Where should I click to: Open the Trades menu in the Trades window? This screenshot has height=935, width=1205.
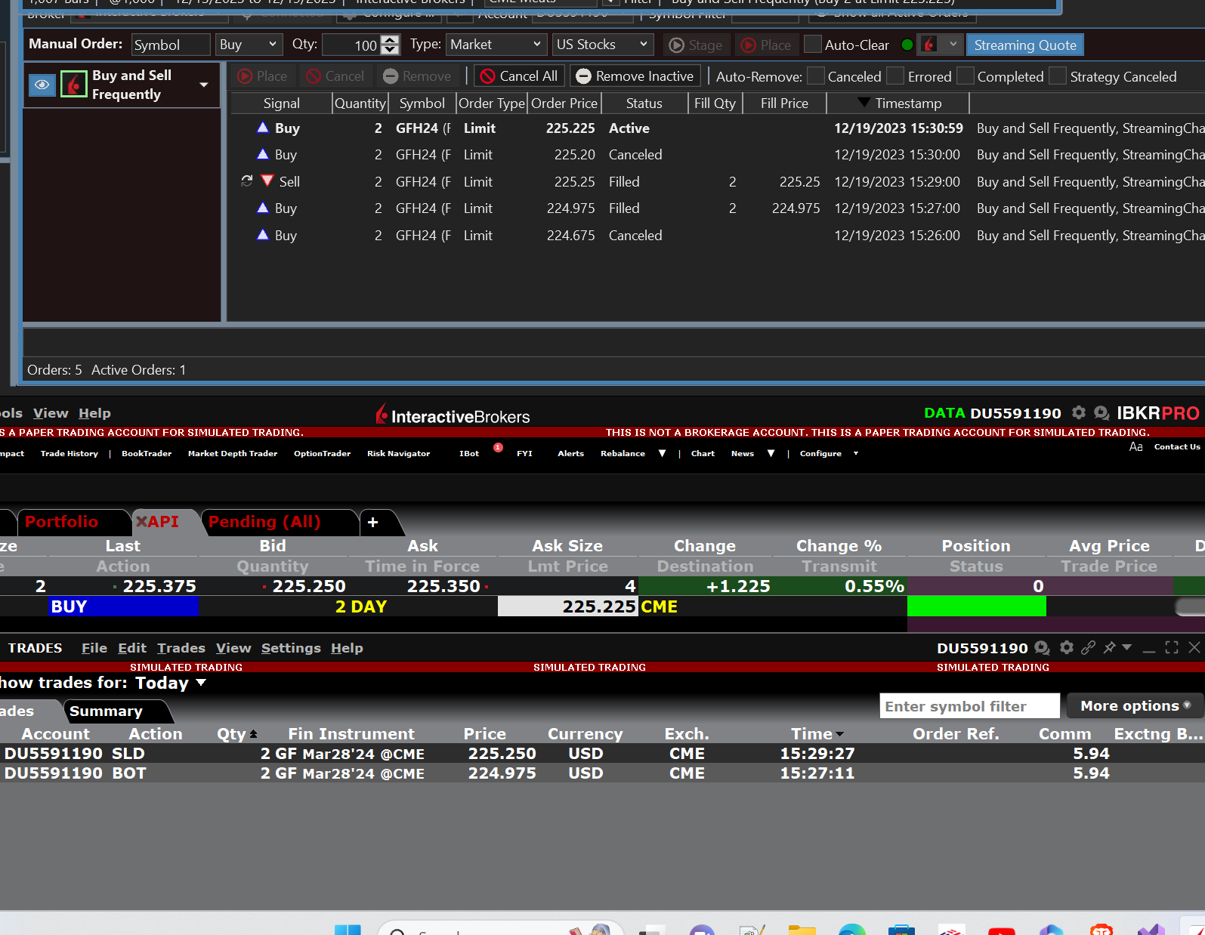(181, 648)
